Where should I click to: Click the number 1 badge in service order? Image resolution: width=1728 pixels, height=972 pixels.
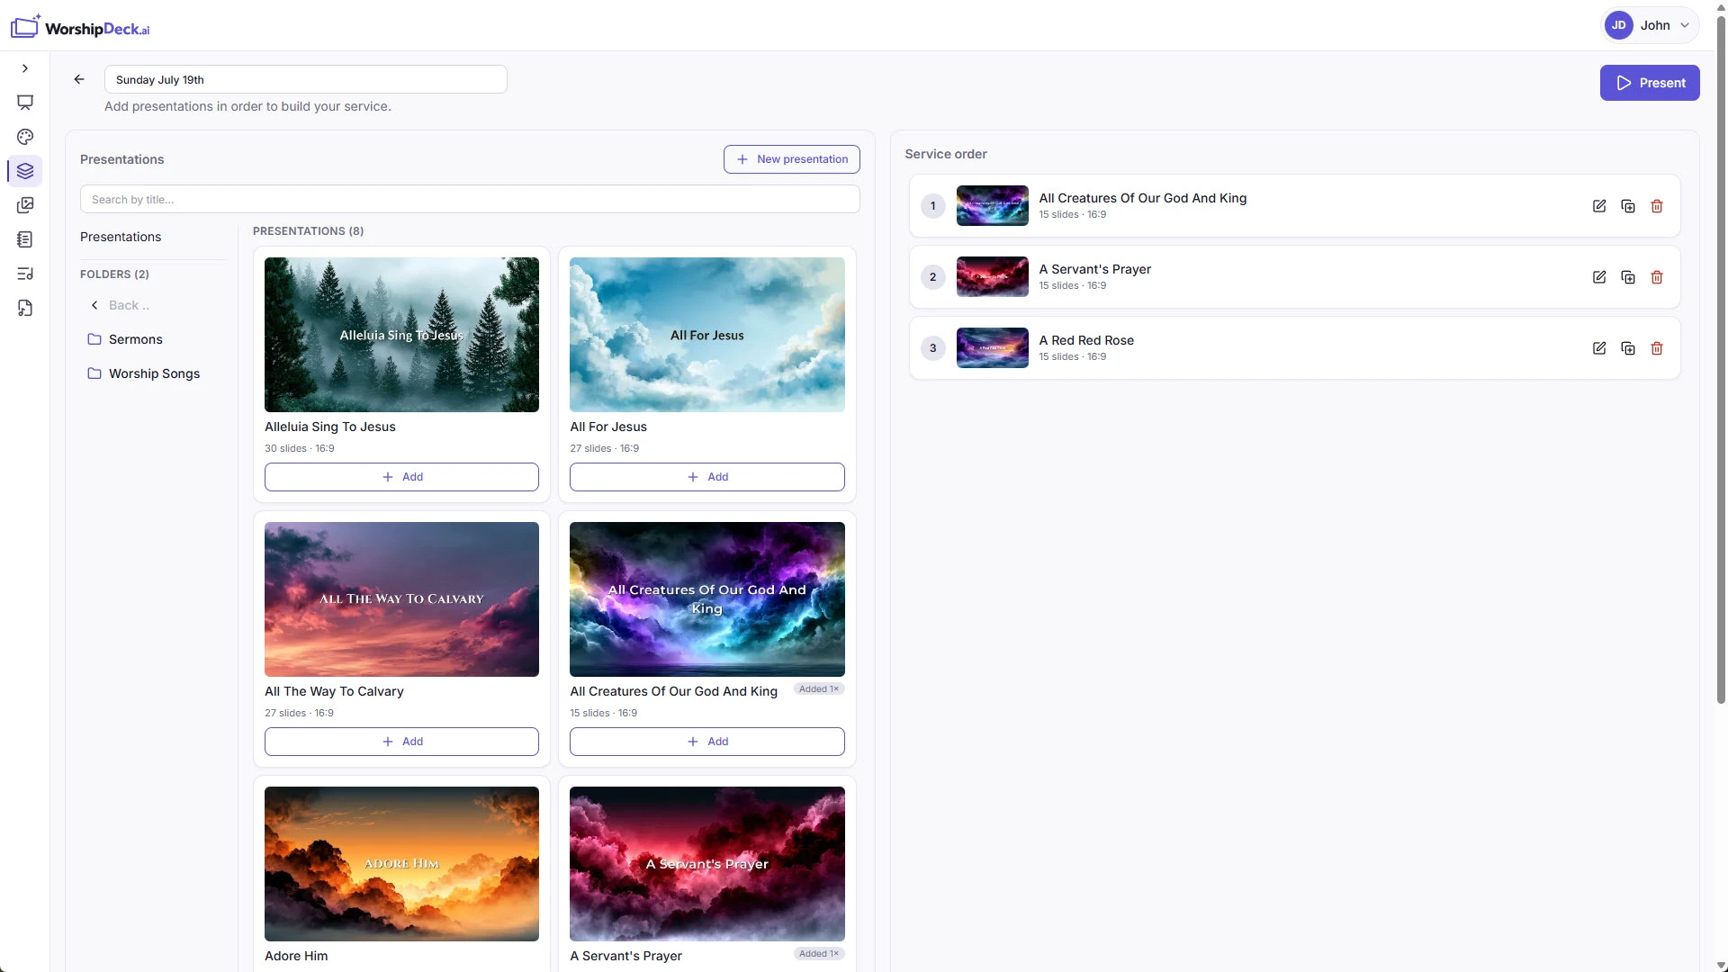pos(933,206)
